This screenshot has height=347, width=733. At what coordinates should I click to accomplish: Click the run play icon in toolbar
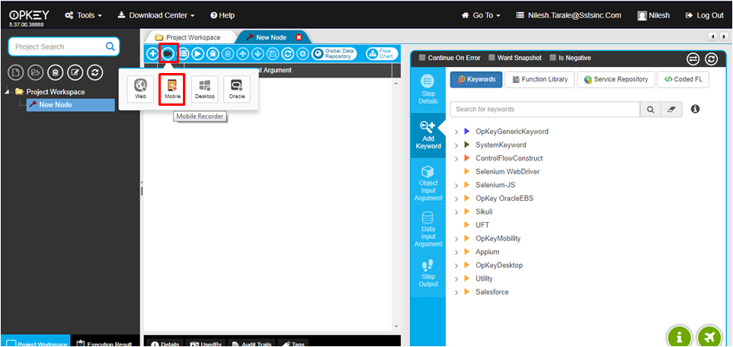pos(198,54)
